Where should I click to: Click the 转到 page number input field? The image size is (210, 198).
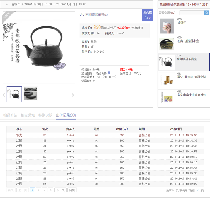[x=197, y=190]
